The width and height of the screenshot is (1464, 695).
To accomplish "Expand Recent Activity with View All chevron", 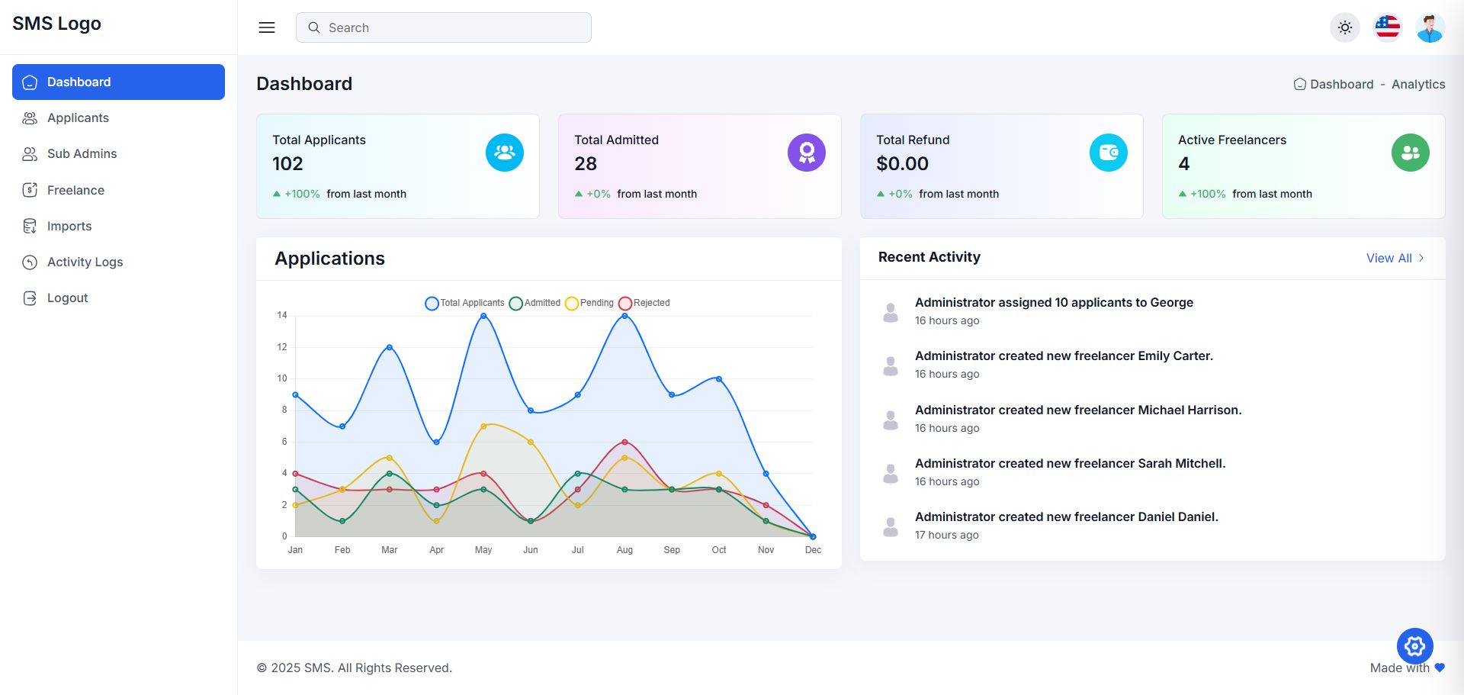I will pos(1421,258).
